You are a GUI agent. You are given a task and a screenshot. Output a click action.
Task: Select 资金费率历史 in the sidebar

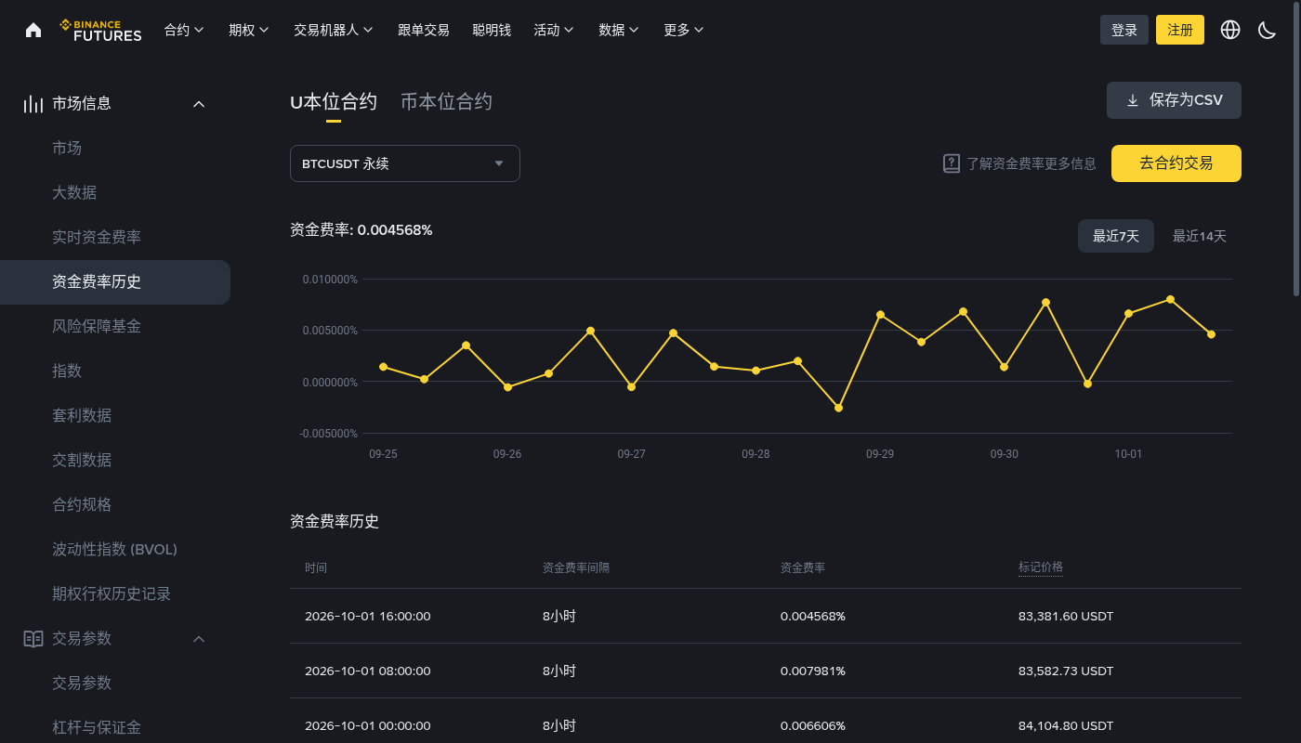[115, 282]
